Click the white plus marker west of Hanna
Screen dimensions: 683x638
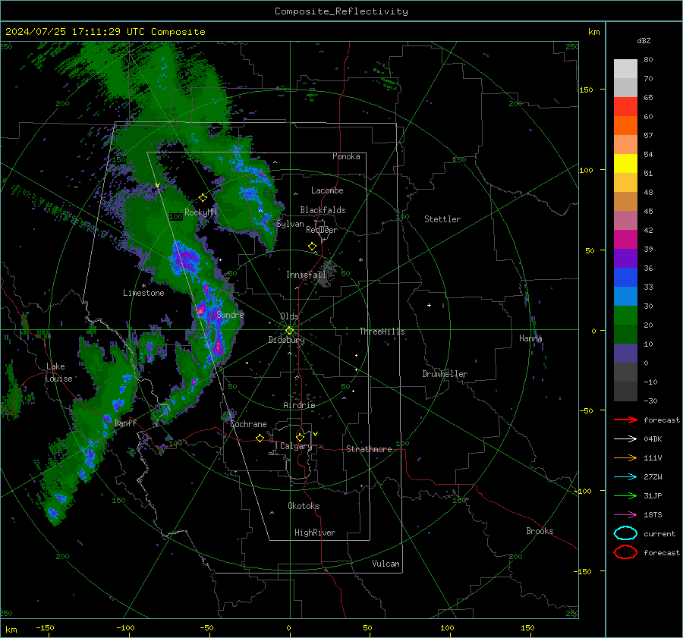tap(429, 305)
